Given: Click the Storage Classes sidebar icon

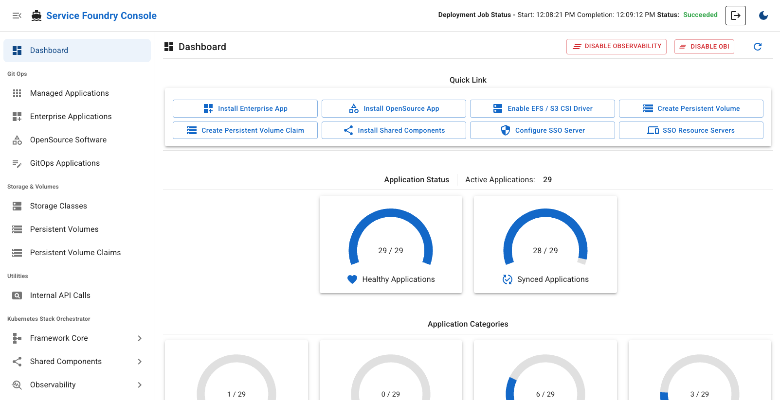Looking at the screenshot, I should pyautogui.click(x=17, y=206).
